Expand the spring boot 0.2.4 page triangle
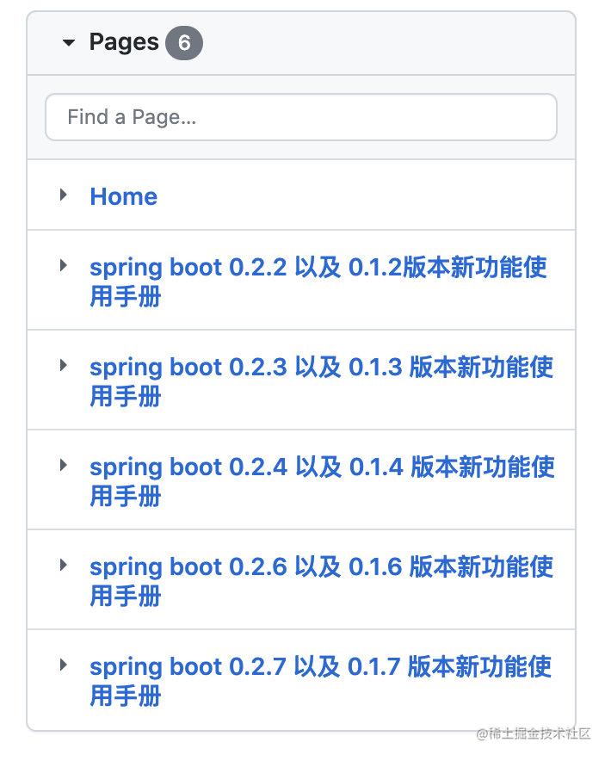Image resolution: width=611 pixels, height=761 pixels. click(x=63, y=465)
